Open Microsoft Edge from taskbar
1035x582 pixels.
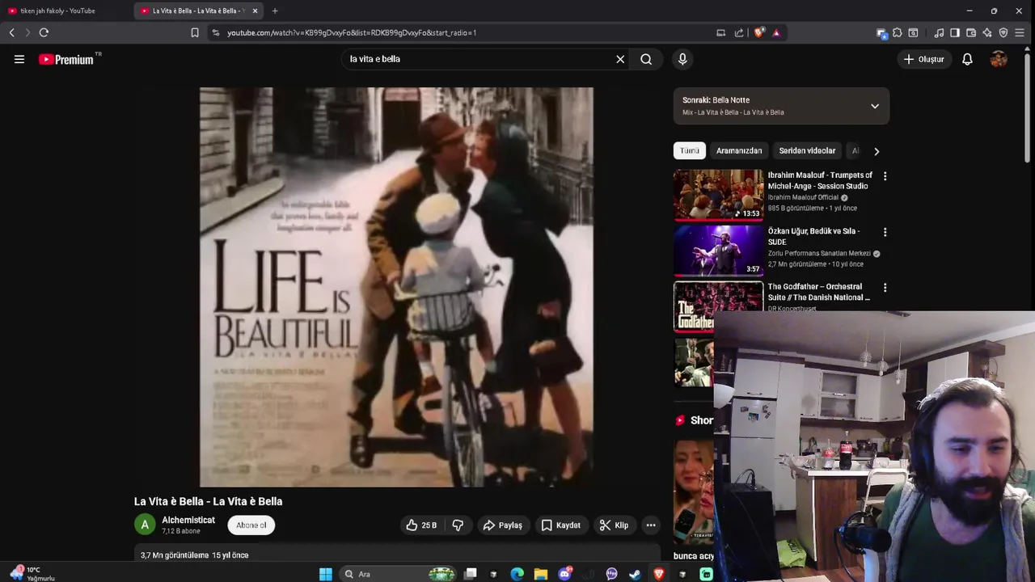[517, 574]
